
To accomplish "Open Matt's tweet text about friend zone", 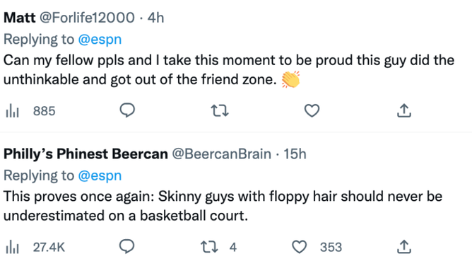I will point(229,70).
